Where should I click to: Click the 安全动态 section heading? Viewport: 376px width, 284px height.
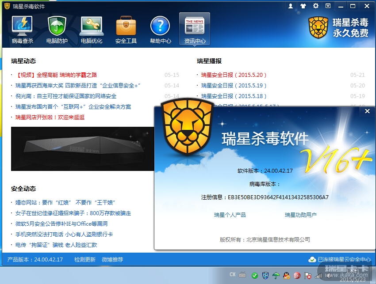23,189
